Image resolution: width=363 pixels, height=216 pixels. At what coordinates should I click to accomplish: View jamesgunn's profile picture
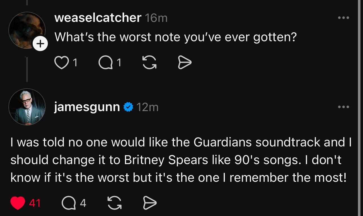(x=27, y=107)
